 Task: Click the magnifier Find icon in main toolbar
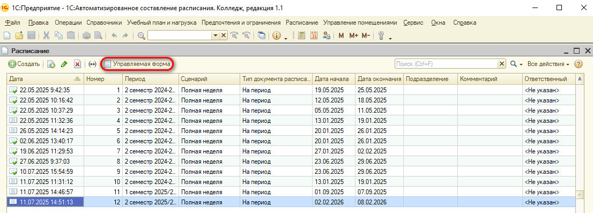pos(142,35)
